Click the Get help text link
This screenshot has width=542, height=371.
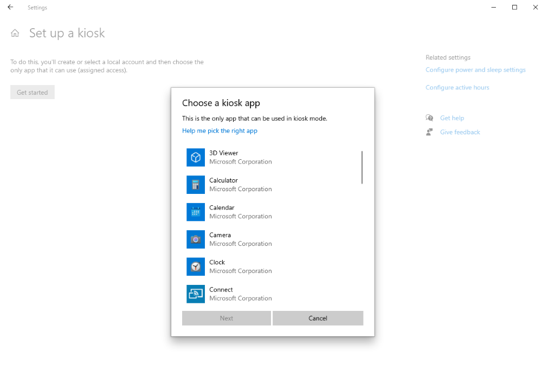tap(452, 118)
